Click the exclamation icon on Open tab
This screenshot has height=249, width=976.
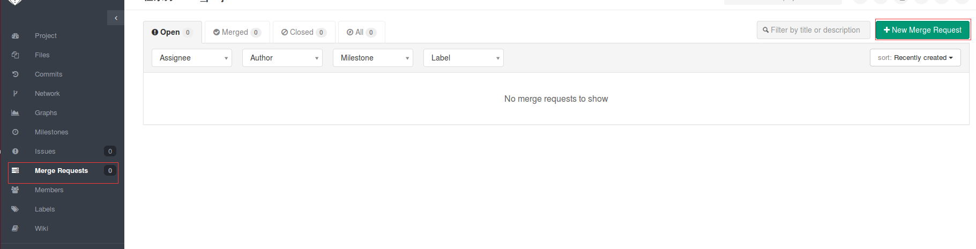click(155, 32)
